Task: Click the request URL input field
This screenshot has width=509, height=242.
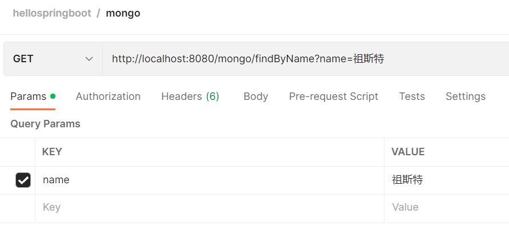Action: [x=303, y=59]
